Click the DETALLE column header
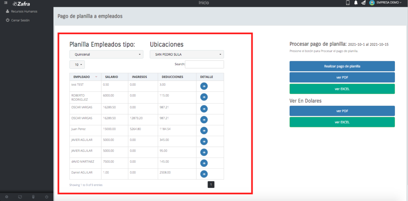This screenshot has height=201, width=408. coord(210,77)
